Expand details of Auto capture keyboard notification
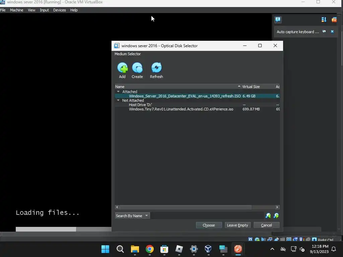Screen dimensions: 343x257 324,31
